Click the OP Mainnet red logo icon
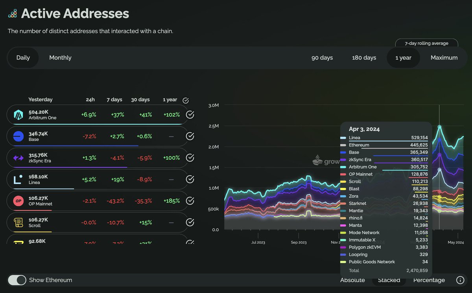This screenshot has width=472, height=293. click(x=18, y=201)
